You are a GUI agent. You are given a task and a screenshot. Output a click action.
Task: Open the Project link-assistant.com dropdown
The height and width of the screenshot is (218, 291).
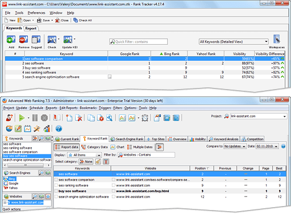click(259, 116)
